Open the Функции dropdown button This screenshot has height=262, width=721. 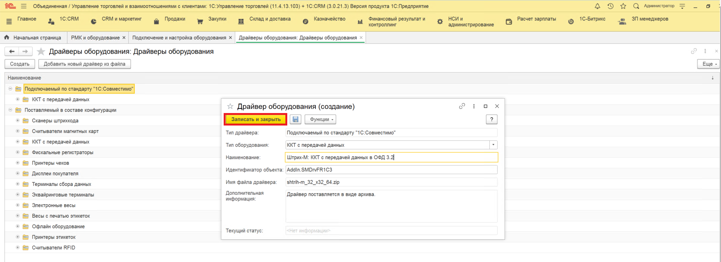pyautogui.click(x=320, y=119)
